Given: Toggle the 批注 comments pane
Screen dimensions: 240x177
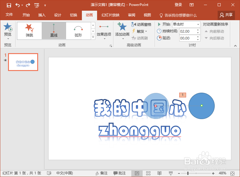Looking at the screenshot, I should 119,173.
